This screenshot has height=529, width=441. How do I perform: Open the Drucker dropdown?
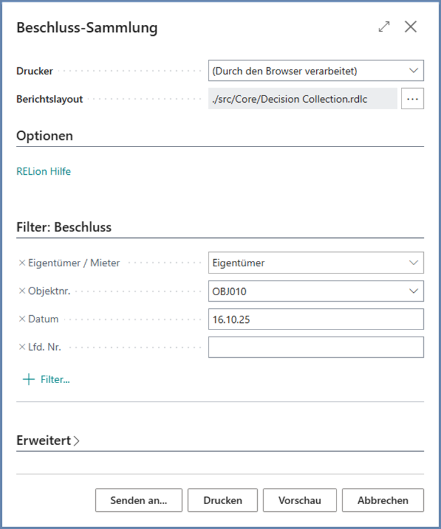coord(413,71)
